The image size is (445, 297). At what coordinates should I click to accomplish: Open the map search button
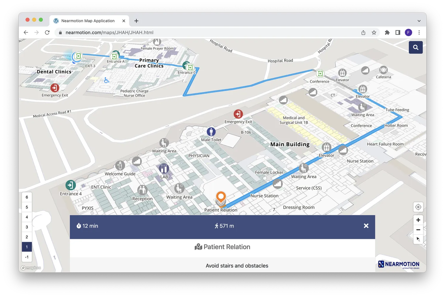pyautogui.click(x=416, y=47)
